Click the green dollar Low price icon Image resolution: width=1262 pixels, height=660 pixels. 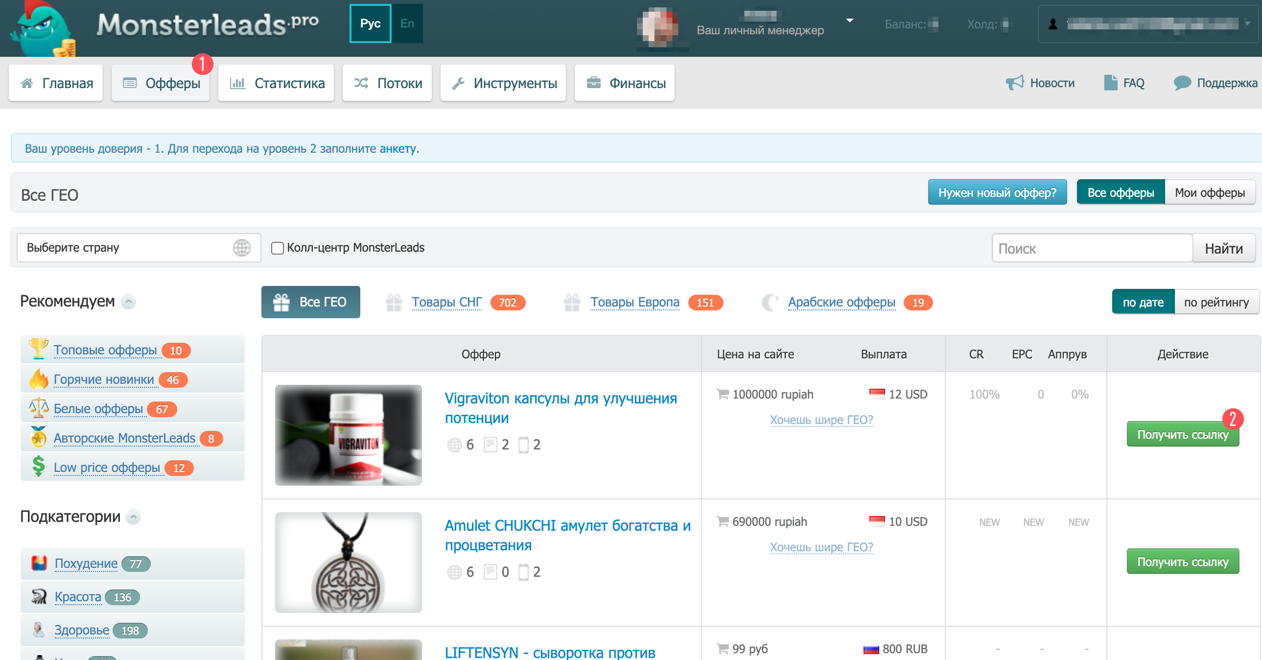pyautogui.click(x=38, y=467)
